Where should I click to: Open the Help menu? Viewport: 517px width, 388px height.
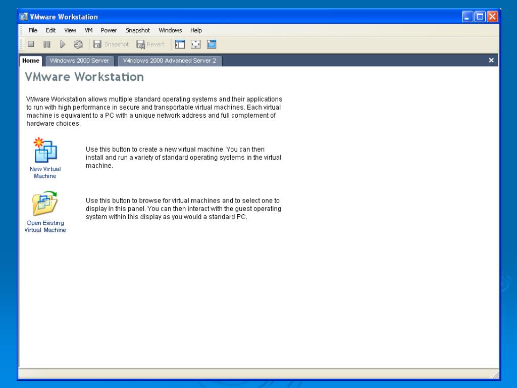(196, 30)
